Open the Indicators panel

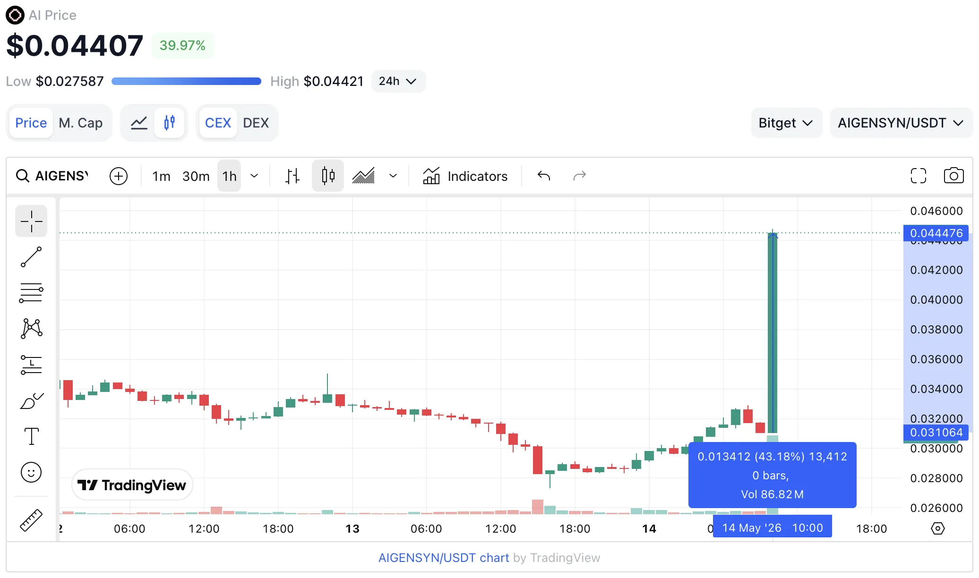(x=465, y=176)
